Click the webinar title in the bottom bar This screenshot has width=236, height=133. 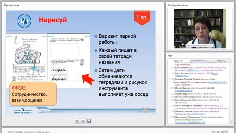coord(29,132)
